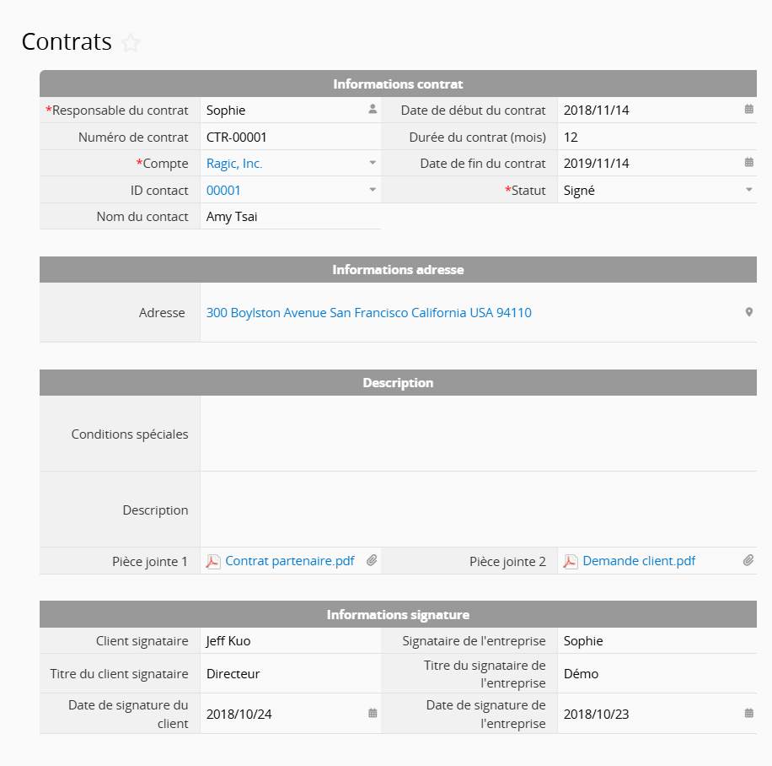Open the Statut dropdown

(748, 191)
